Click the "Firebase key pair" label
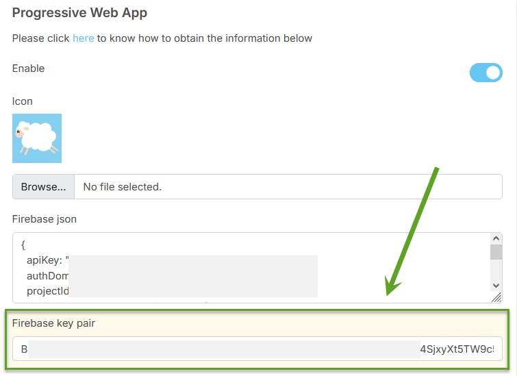This screenshot has height=376, width=517. (53, 323)
